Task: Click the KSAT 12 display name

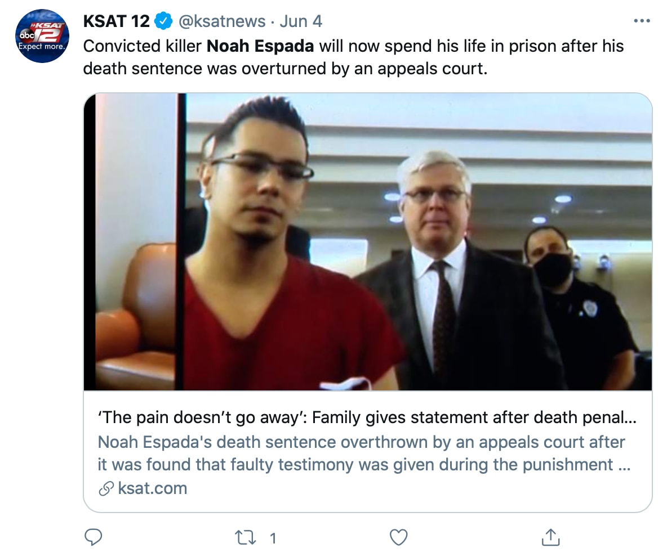Action: pos(117,21)
